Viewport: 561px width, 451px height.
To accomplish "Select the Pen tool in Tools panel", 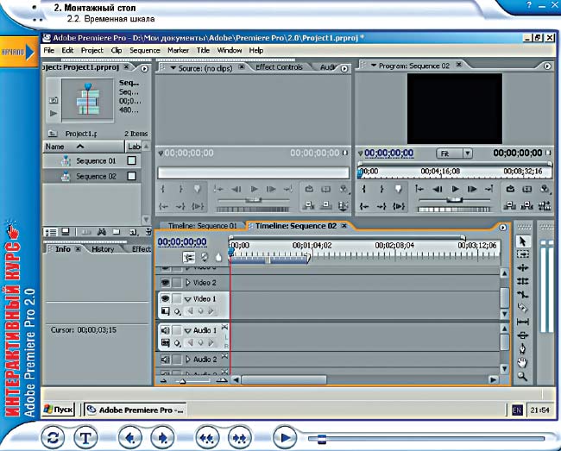I will pos(522,348).
